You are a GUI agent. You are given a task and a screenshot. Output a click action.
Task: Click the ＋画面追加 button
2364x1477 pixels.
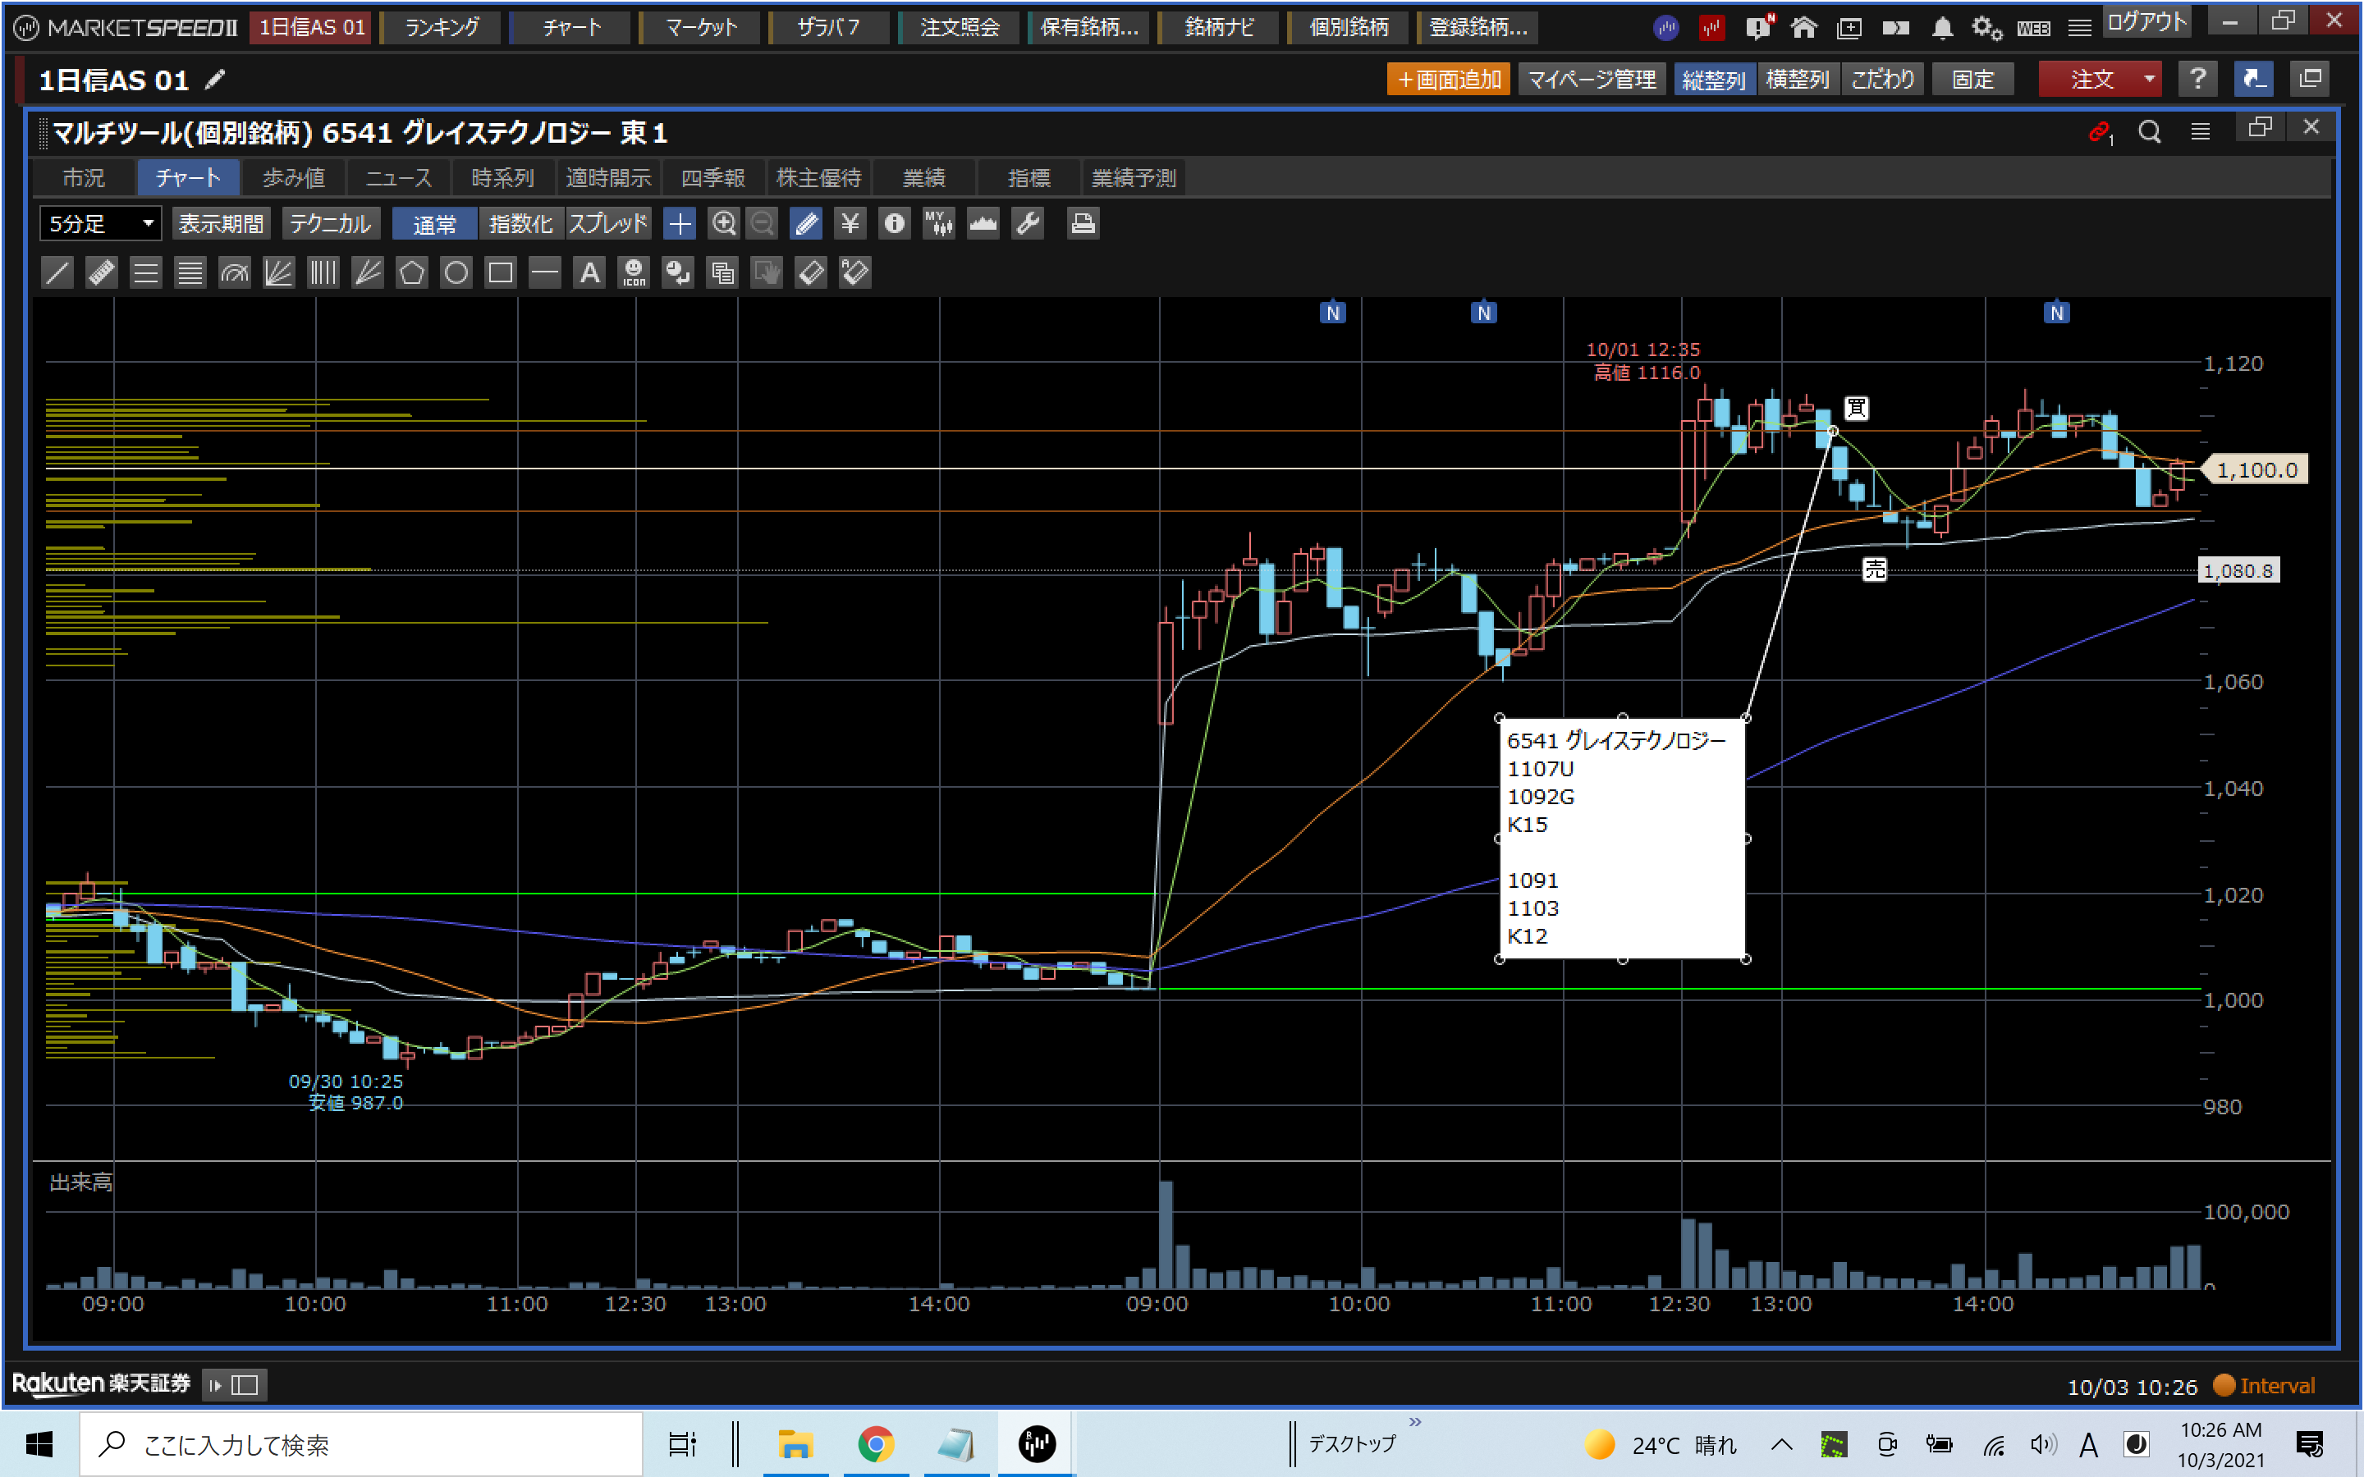coord(1448,79)
